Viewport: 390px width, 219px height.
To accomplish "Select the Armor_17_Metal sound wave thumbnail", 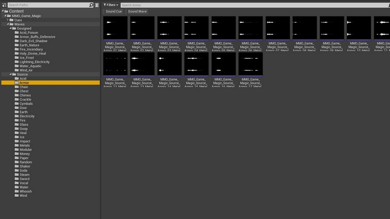I will click(x=250, y=64).
